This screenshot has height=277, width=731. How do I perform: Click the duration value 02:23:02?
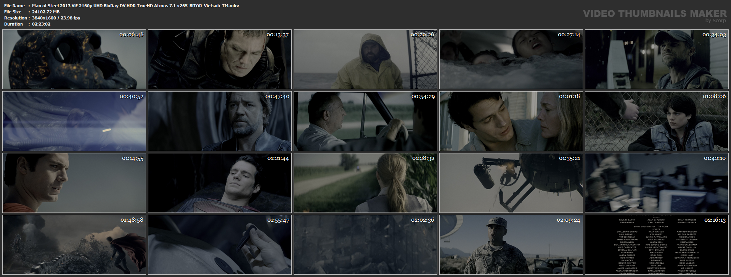coord(41,24)
